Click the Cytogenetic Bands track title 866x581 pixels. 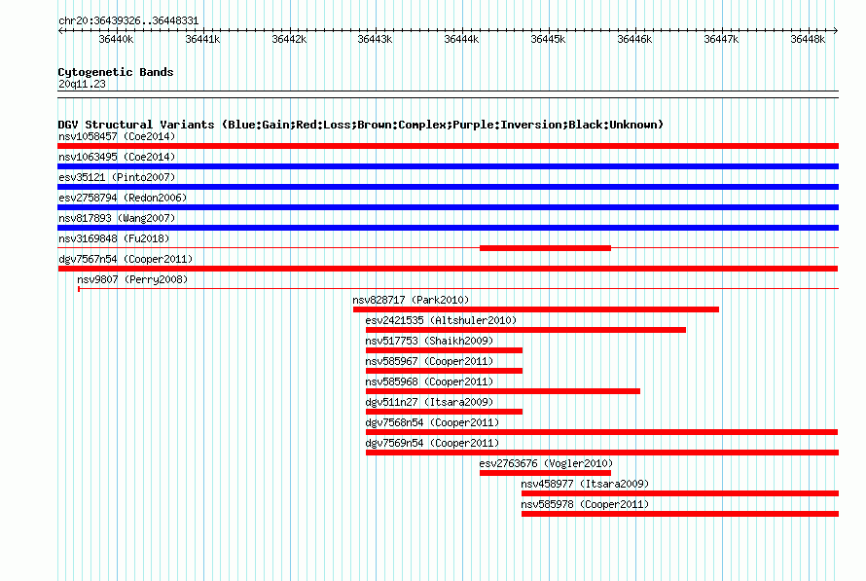[116, 72]
